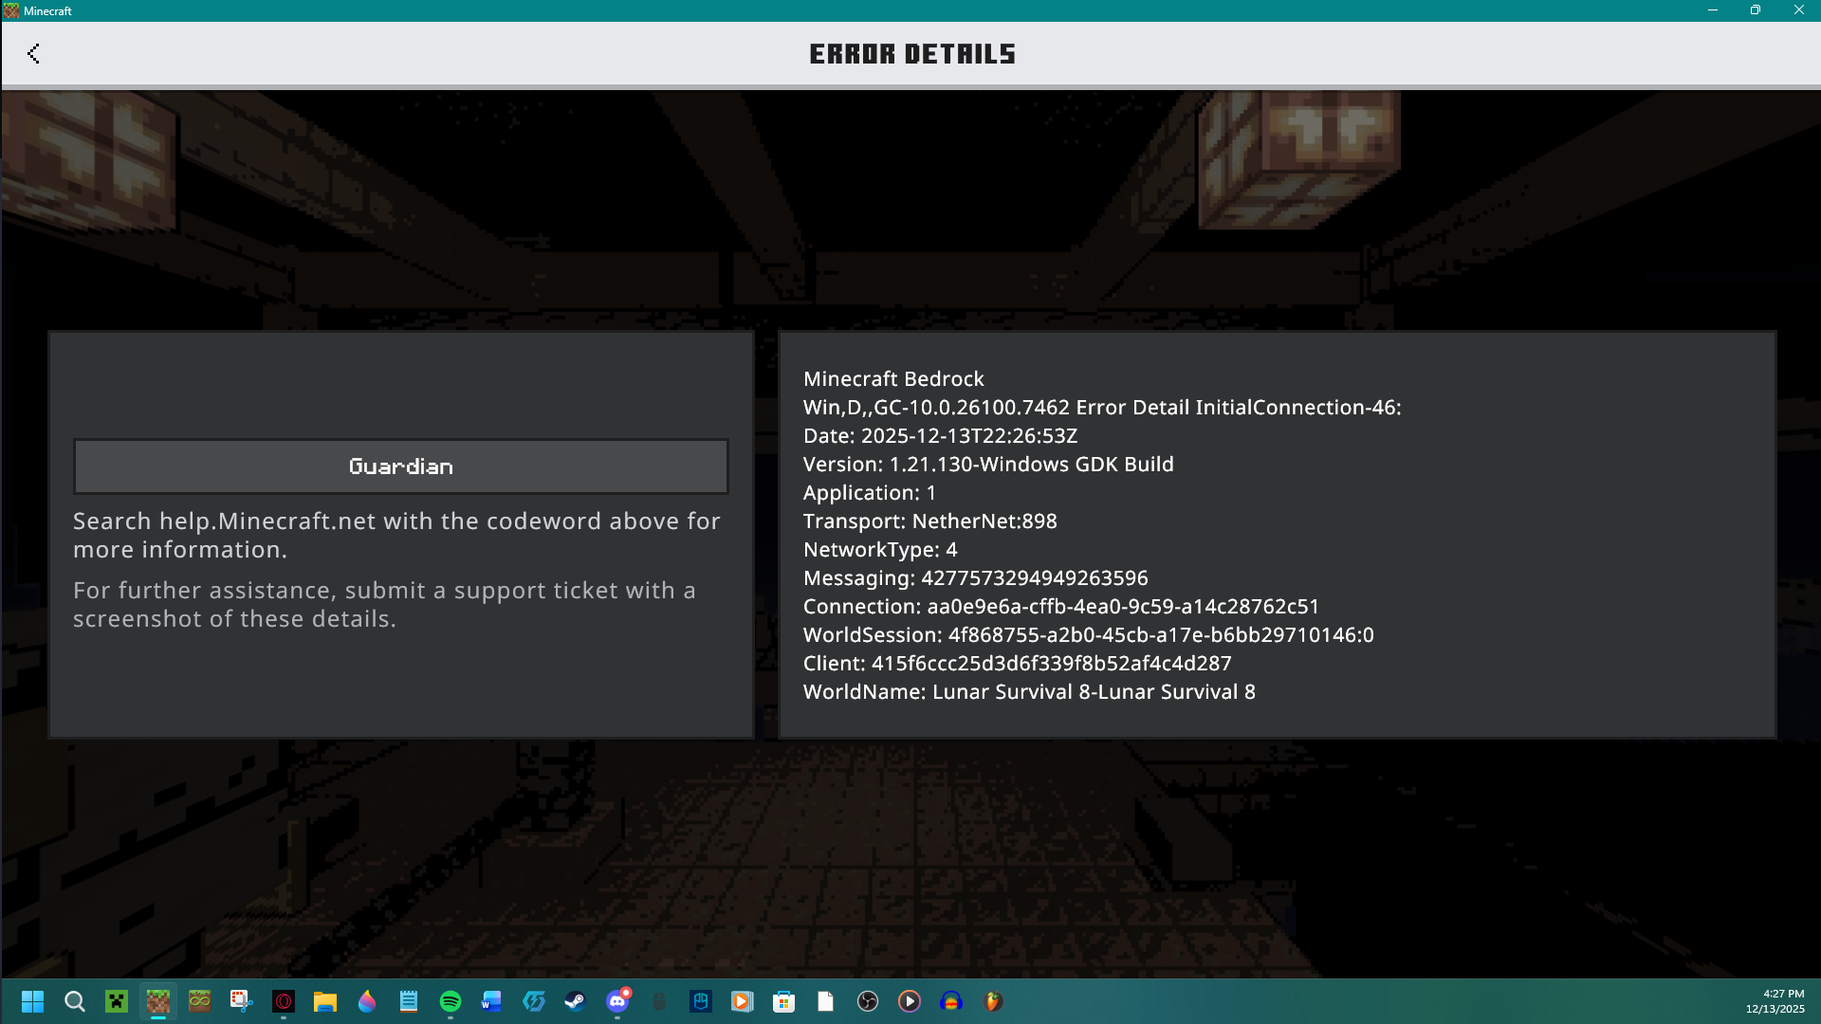This screenshot has width=1821, height=1024.
Task: Open the Minecraft Launcher creeper icon
Action: pyautogui.click(x=117, y=1001)
